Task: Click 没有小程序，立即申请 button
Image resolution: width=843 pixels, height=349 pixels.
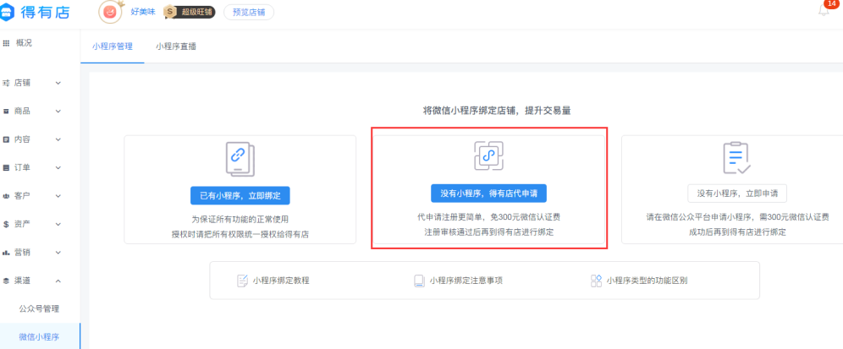Action: coord(736,194)
